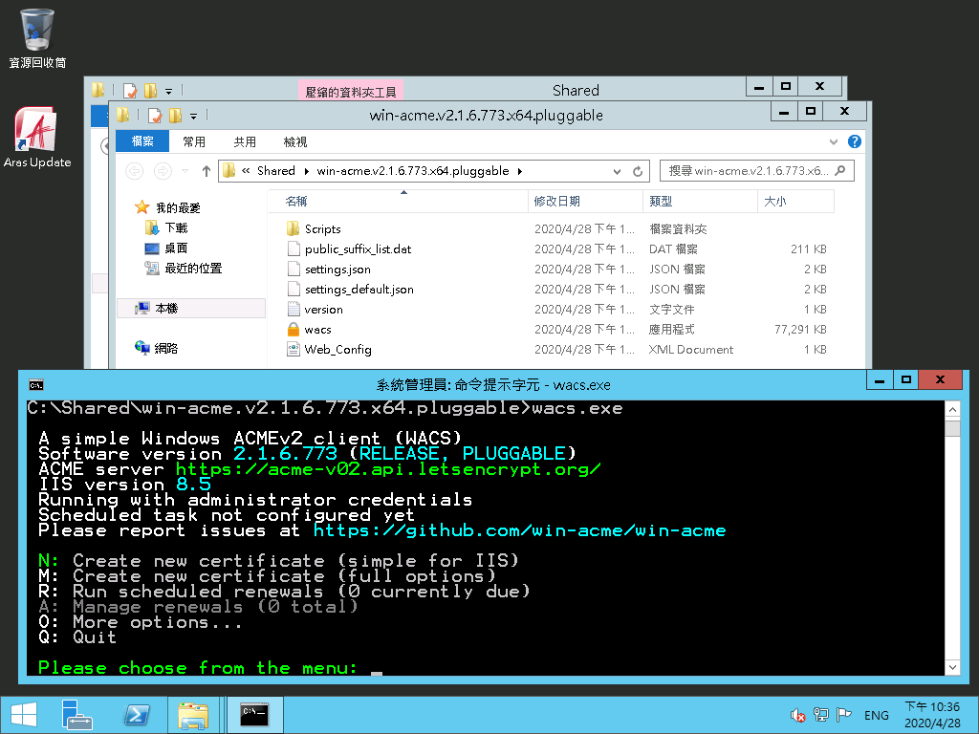979x734 pixels.
Task: Click the muted volume tray icon
Action: tap(797, 715)
